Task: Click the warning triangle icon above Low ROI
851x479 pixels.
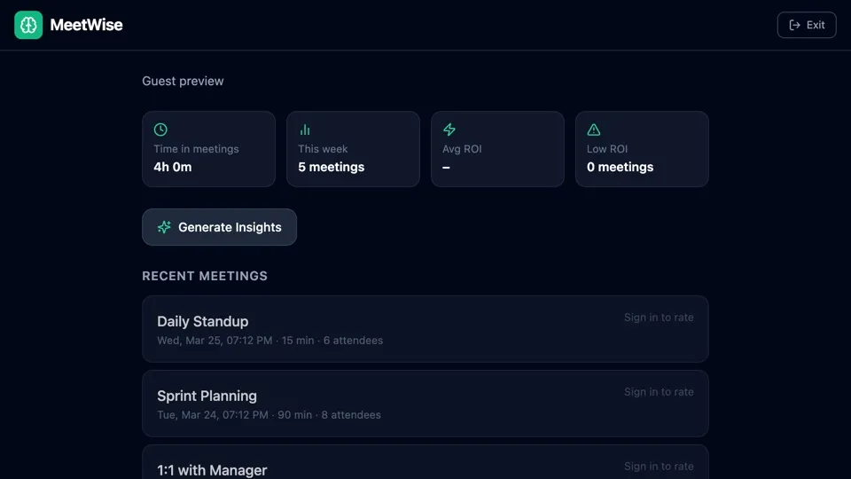Action: [x=594, y=130]
